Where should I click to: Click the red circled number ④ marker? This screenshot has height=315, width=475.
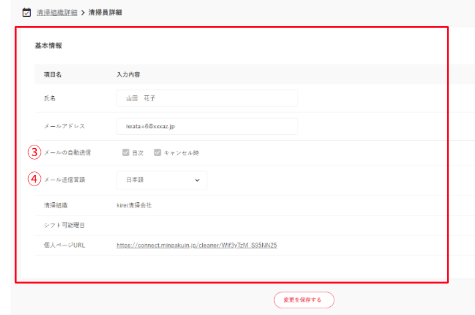[x=34, y=179]
